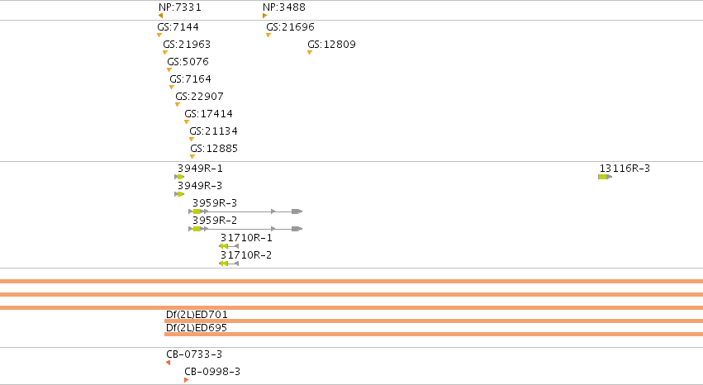
Task: Click the arrow marker under NP:7331
Action: point(160,16)
